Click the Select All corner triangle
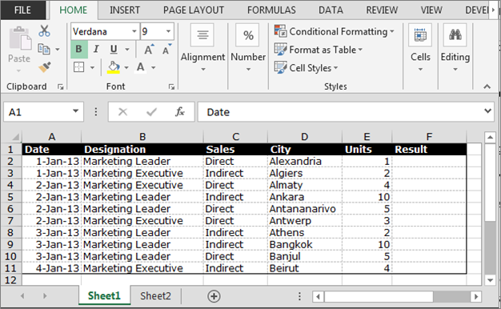 point(15,137)
